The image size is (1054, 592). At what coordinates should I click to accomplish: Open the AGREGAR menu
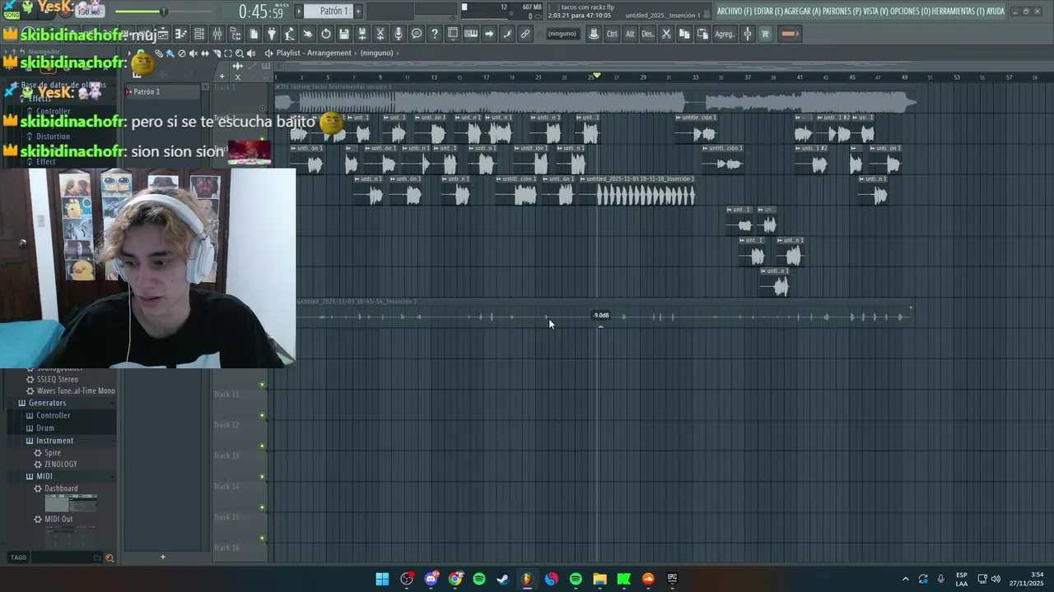coord(802,12)
